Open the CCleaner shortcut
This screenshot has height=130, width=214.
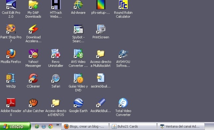click(x=33, y=78)
